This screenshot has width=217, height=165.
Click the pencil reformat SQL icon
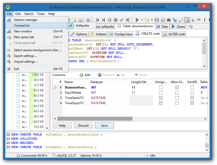point(181,20)
